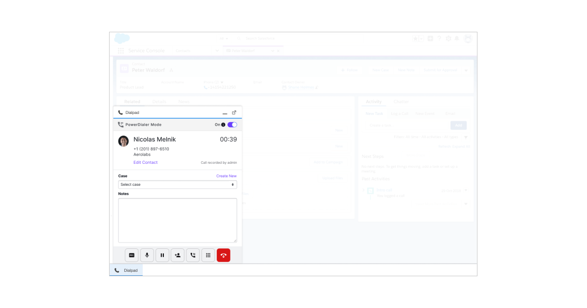
Task: Put the call on hold with pause button
Action: pyautogui.click(x=162, y=255)
